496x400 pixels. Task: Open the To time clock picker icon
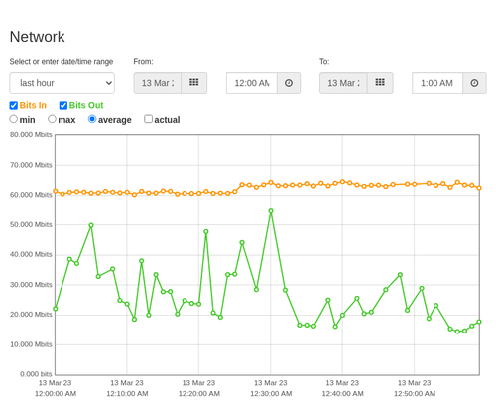(474, 83)
